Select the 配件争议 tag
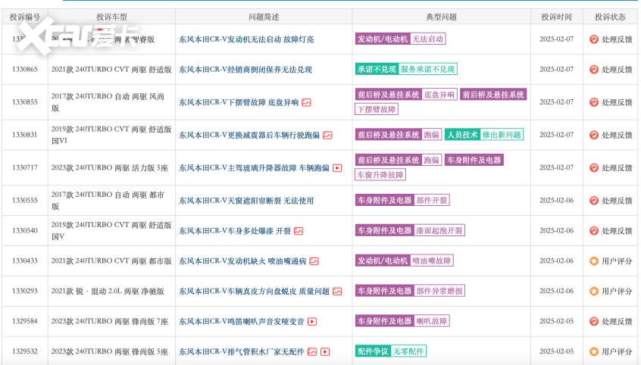 pyautogui.click(x=372, y=351)
